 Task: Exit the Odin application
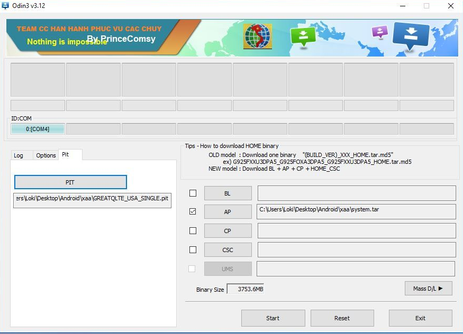click(421, 318)
